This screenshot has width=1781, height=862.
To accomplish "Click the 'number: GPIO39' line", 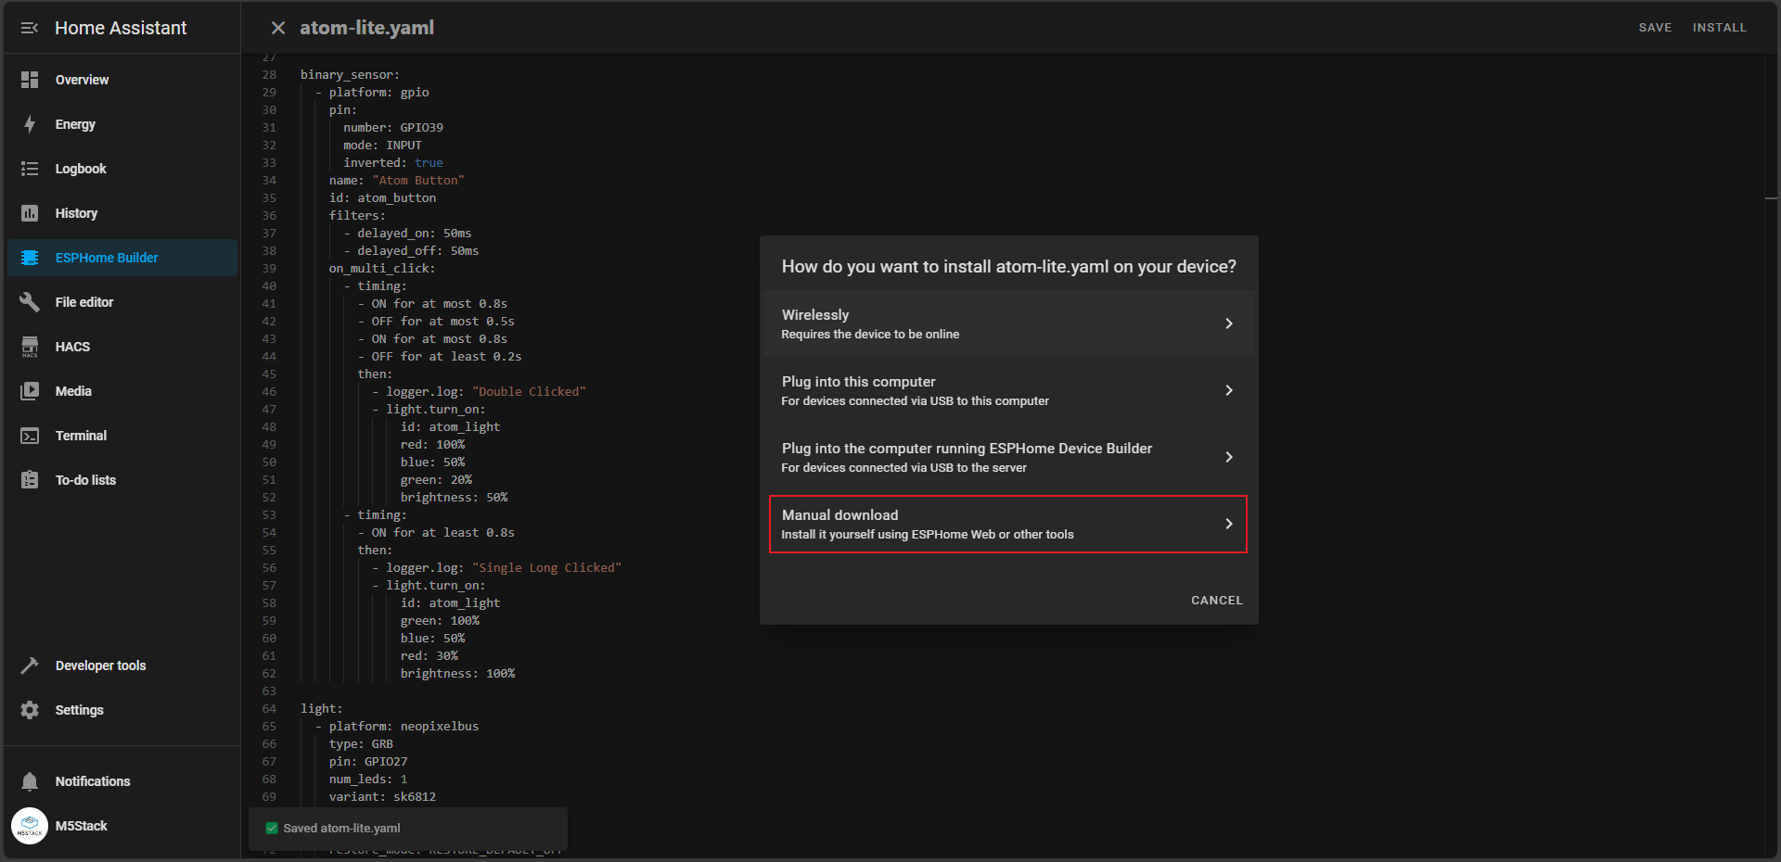I will point(393,127).
